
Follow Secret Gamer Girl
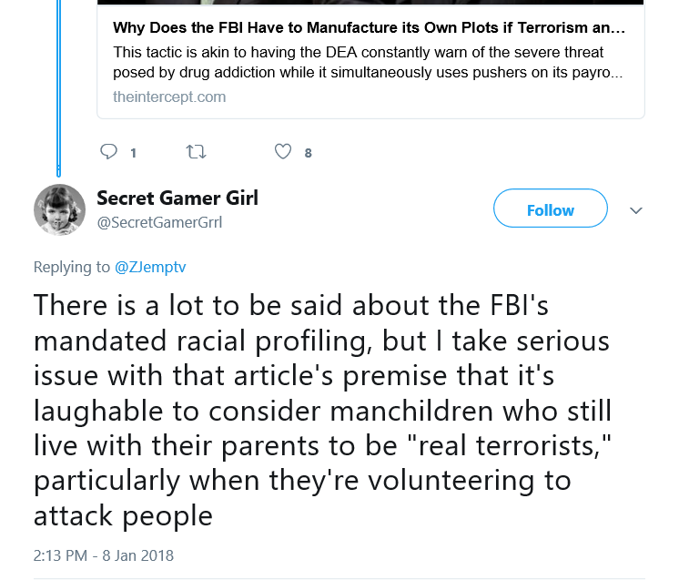coord(550,209)
